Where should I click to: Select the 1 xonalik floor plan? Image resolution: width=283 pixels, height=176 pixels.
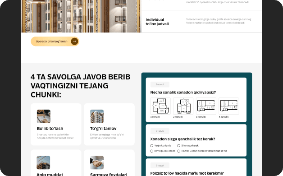[160, 106]
